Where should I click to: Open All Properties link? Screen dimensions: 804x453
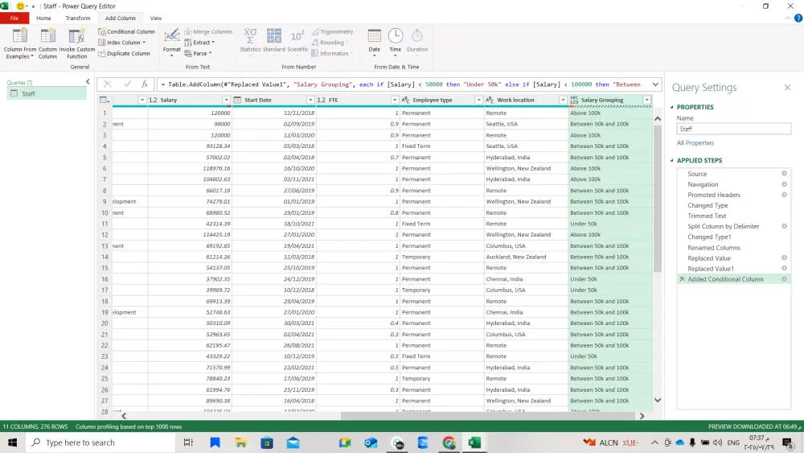(695, 143)
